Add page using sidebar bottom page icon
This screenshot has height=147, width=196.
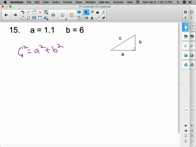click(x=186, y=136)
